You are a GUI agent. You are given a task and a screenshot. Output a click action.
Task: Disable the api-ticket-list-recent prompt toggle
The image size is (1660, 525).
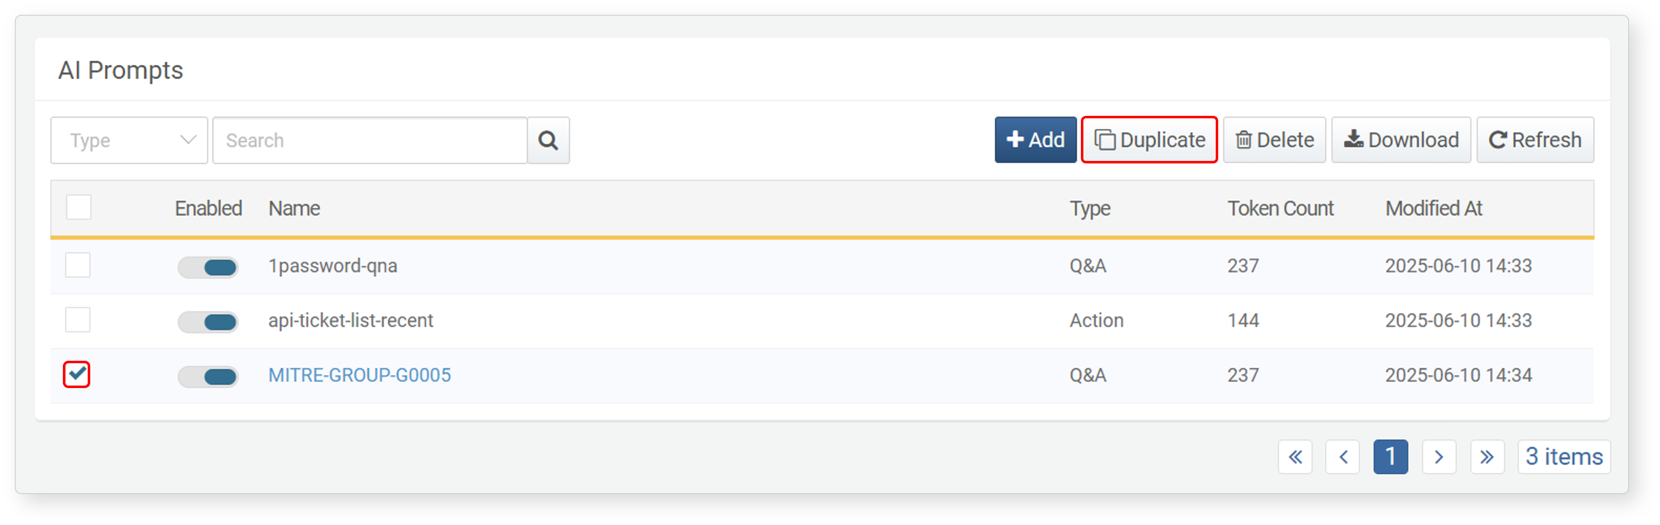[208, 321]
